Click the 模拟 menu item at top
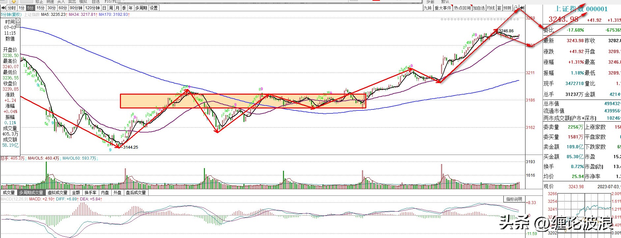 coord(83,2)
